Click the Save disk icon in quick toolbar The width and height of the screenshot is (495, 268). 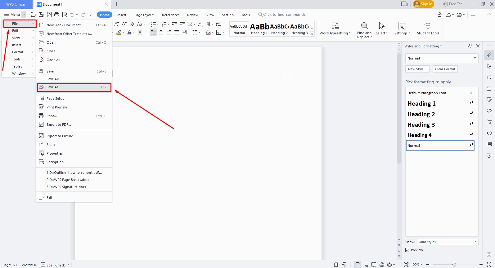[41, 15]
